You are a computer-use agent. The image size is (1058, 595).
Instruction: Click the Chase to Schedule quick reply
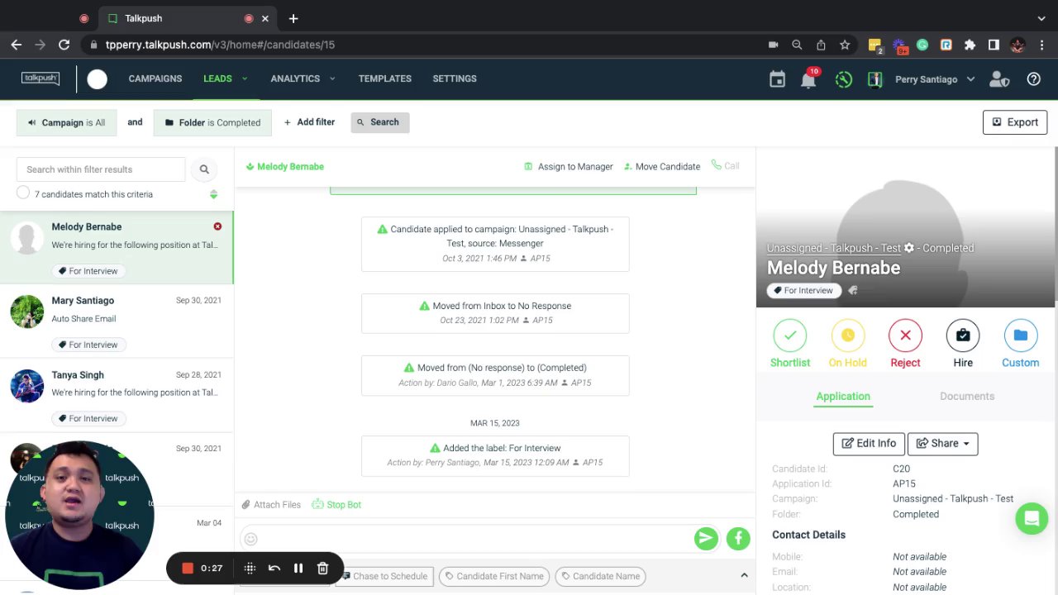[x=384, y=576]
